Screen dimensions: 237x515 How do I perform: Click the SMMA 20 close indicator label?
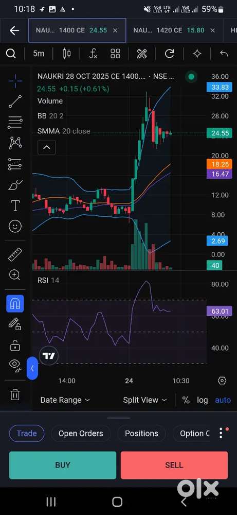(x=64, y=131)
